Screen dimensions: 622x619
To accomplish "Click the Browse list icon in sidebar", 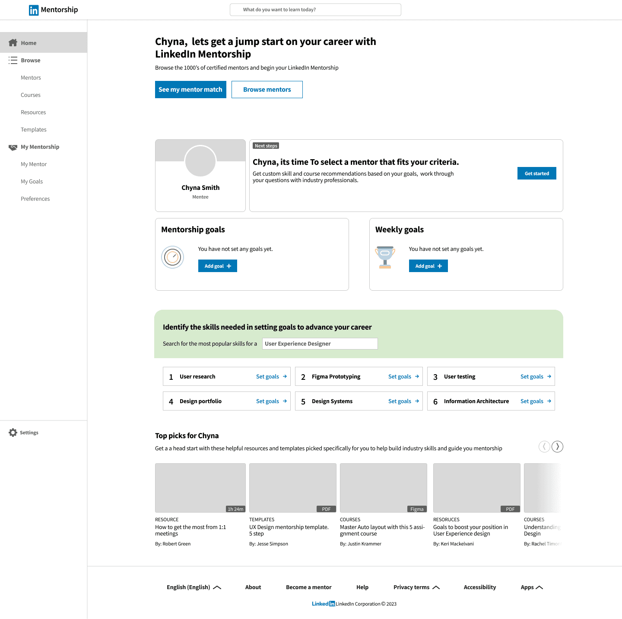I will pos(13,60).
